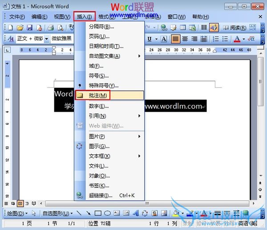
Task: Select the Arrow drawing tool
Action: pos(89,213)
